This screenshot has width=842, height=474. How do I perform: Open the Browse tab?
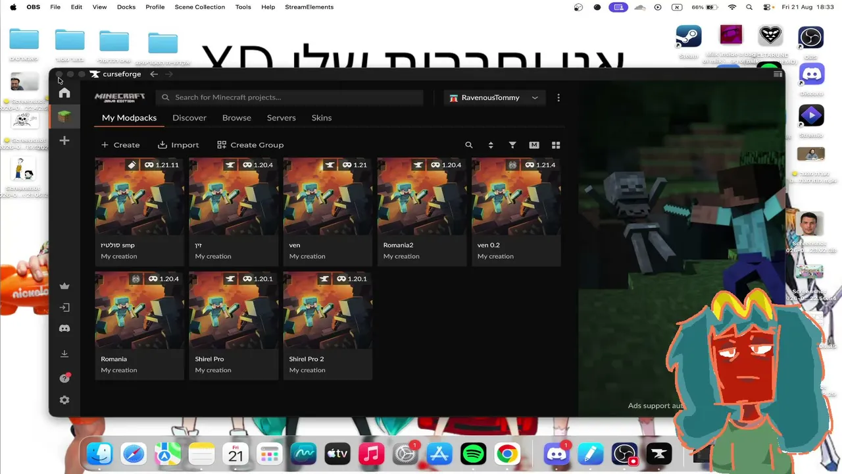[237, 118]
